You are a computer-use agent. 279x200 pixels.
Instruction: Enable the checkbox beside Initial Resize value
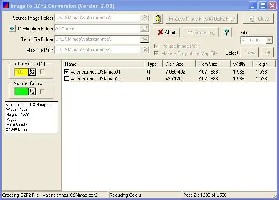[42, 72]
